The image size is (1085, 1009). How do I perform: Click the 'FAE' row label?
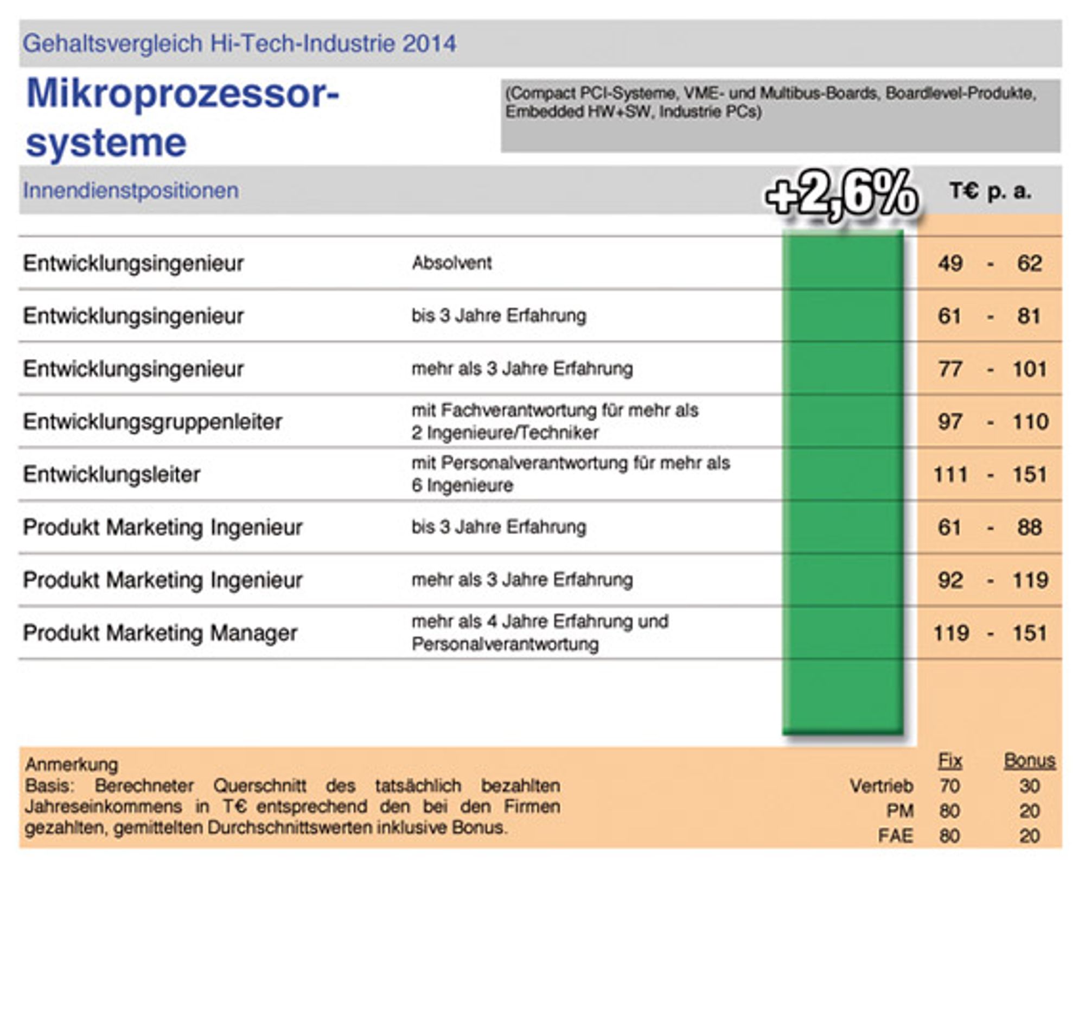coord(896,836)
